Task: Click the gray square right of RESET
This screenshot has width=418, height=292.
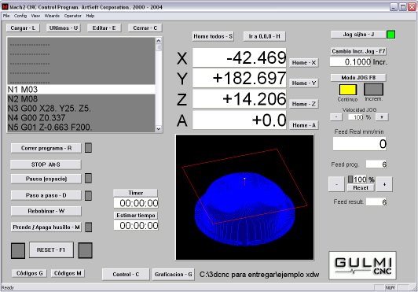Action: (86, 250)
